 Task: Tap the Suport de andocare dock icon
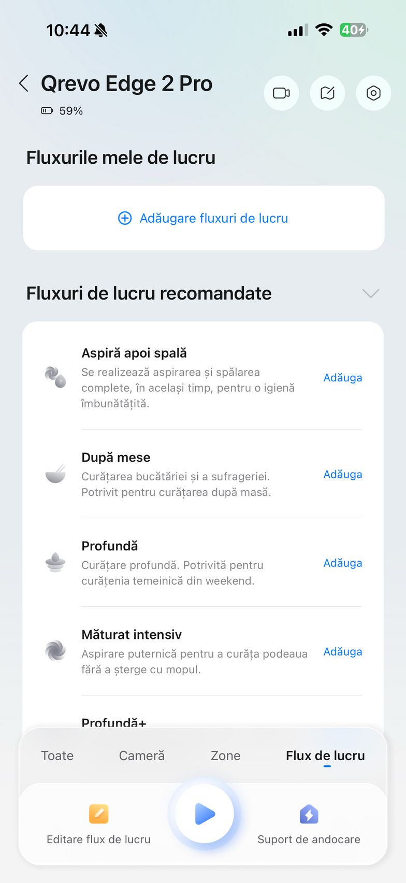[x=309, y=814]
